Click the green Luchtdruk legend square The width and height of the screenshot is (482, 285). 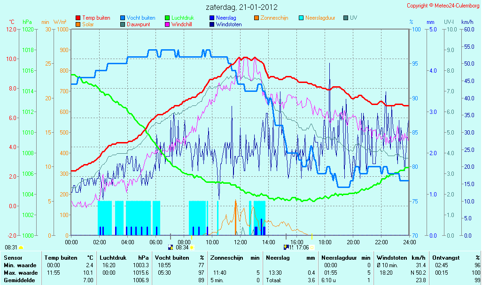click(x=167, y=18)
